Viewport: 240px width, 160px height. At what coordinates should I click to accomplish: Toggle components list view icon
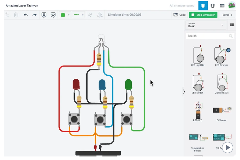[232, 25]
